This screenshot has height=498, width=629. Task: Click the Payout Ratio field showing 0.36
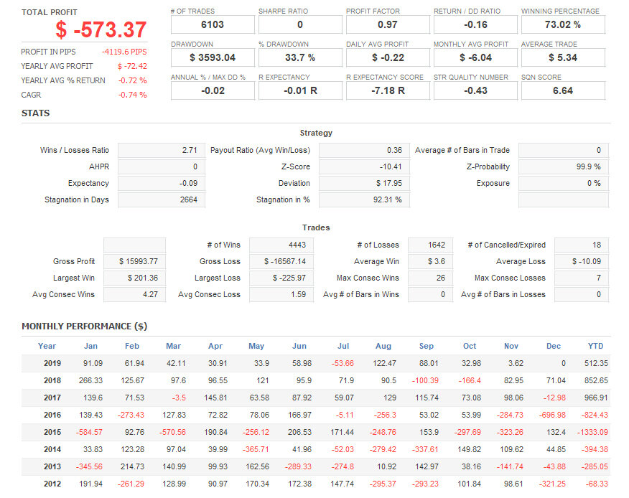(x=364, y=151)
